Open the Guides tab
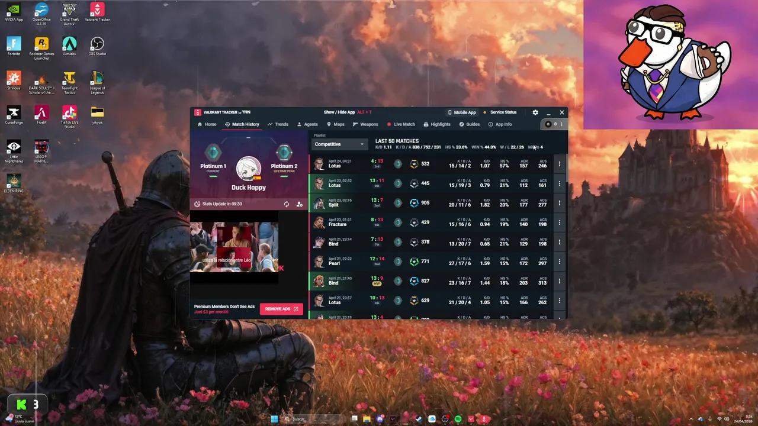Image resolution: width=758 pixels, height=426 pixels. 469,124
